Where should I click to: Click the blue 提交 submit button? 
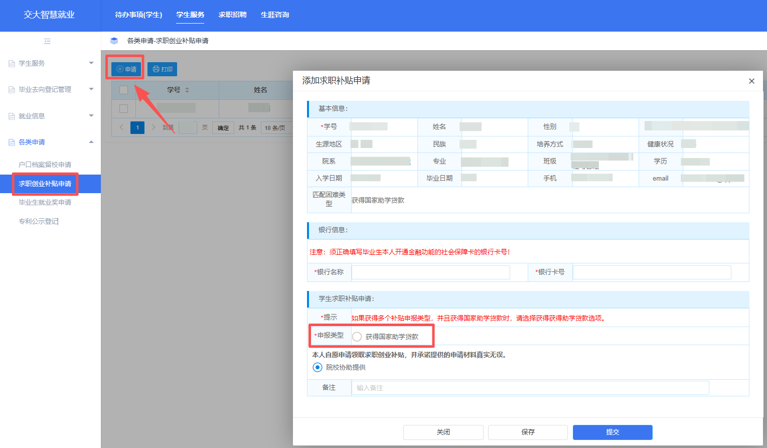[612, 432]
